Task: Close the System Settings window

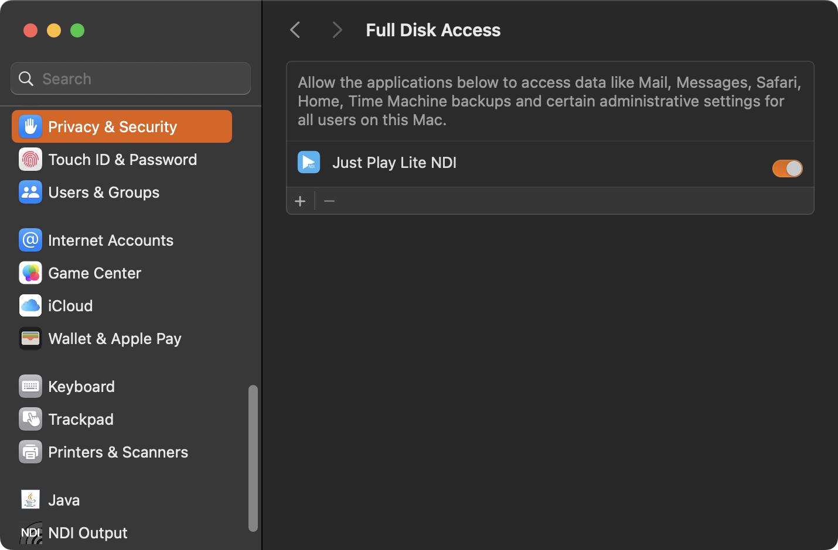Action: pyautogui.click(x=30, y=30)
